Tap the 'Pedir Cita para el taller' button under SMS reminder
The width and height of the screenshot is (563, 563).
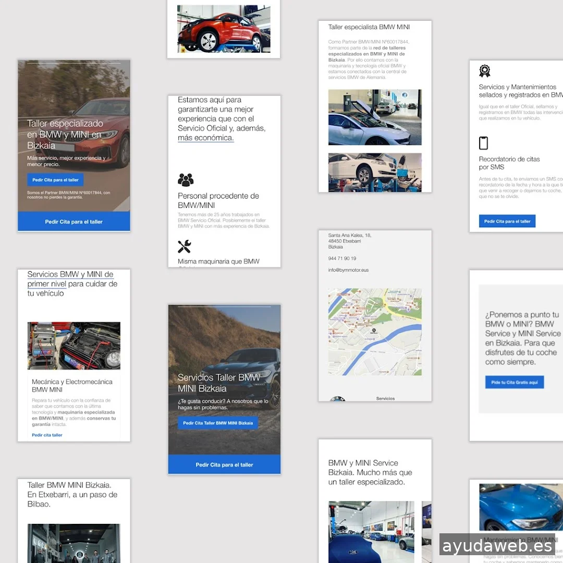point(507,221)
